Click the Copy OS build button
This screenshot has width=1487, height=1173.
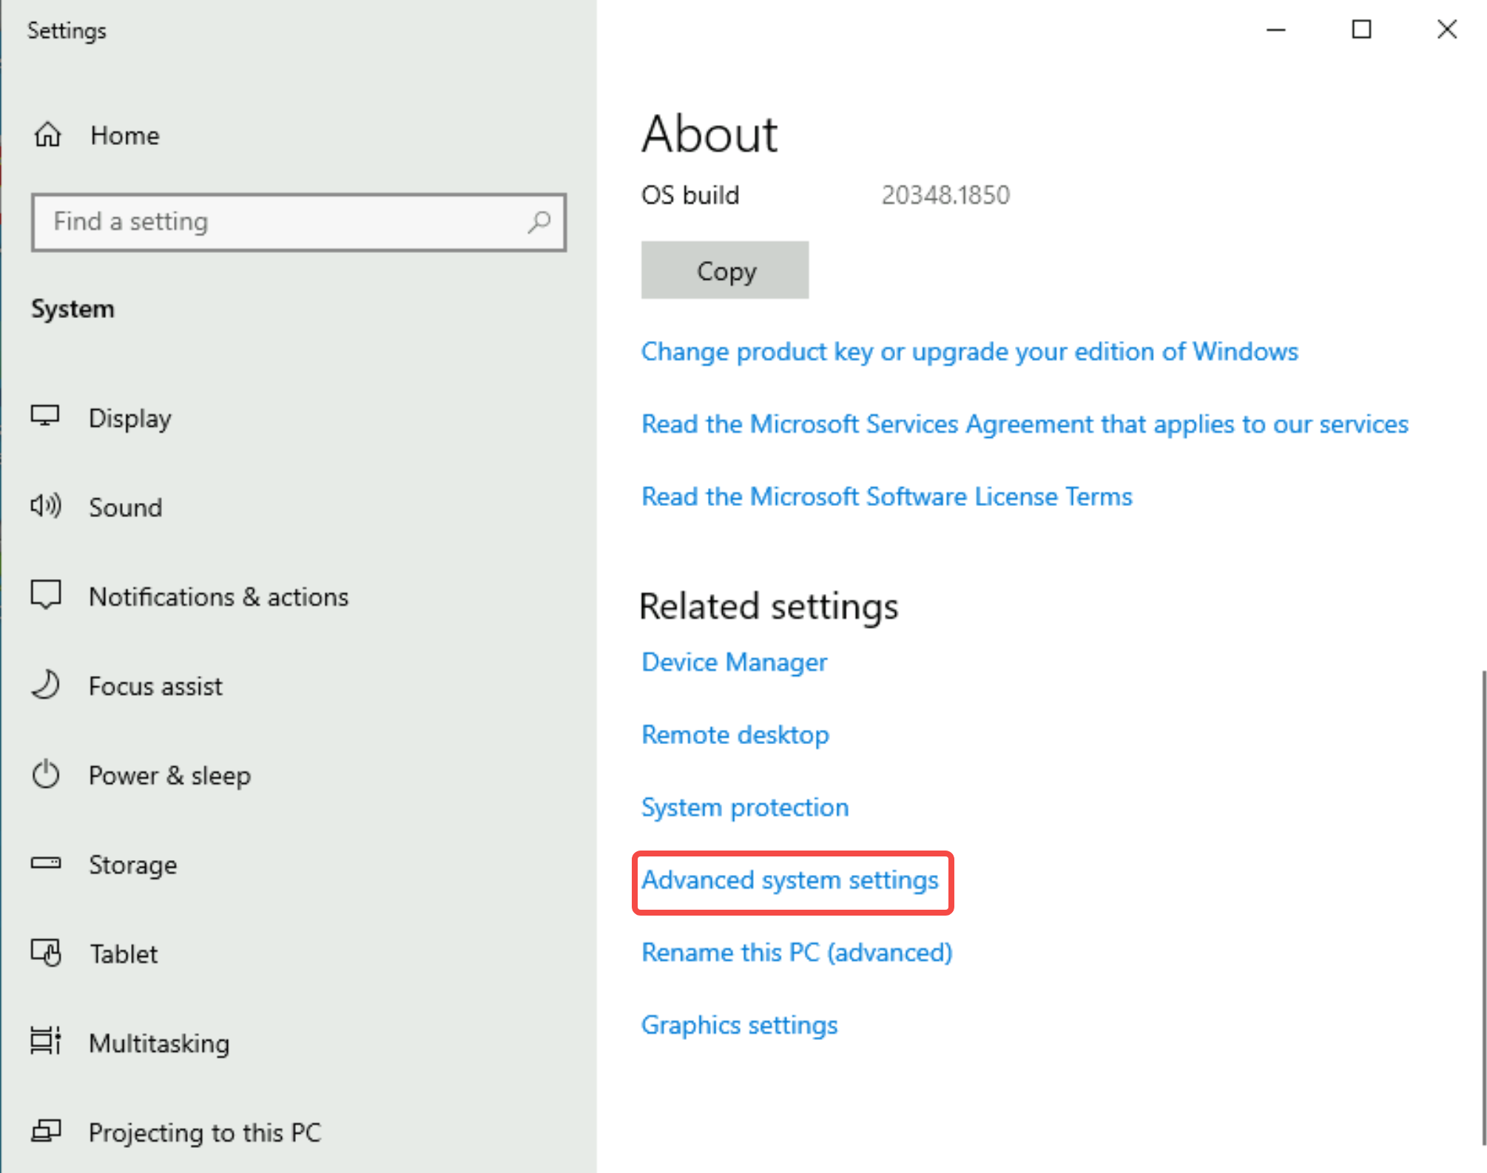click(724, 270)
